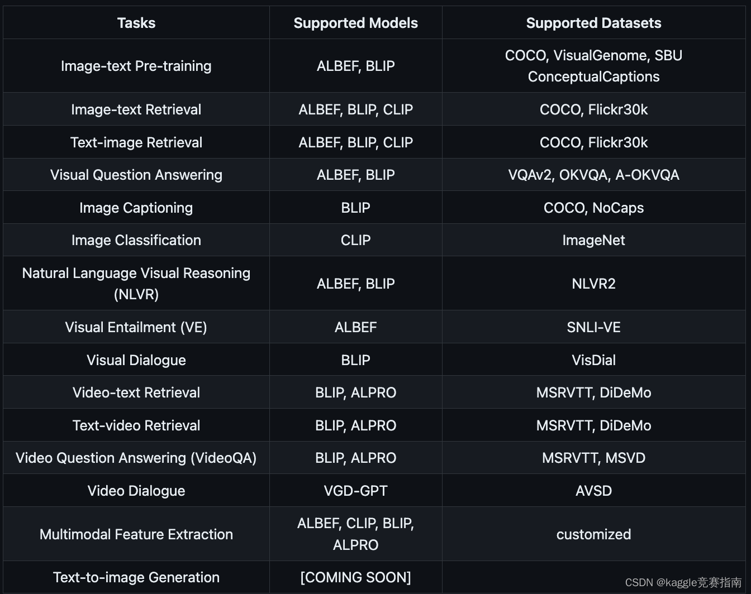Click the Supported Datasets column header
The width and height of the screenshot is (751, 594).
click(593, 23)
